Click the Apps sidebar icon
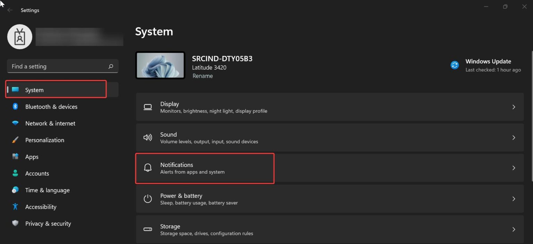Screen dimensions: 533x244 (x=15, y=157)
